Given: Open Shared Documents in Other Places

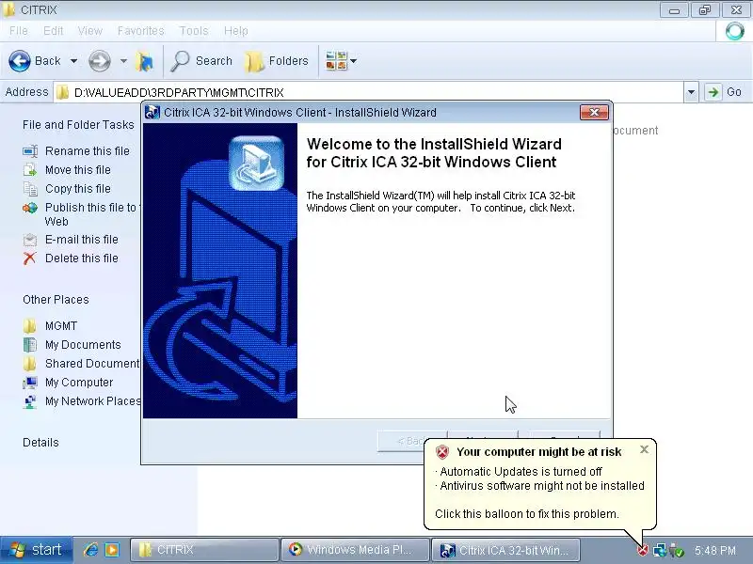Looking at the screenshot, I should pos(92,364).
